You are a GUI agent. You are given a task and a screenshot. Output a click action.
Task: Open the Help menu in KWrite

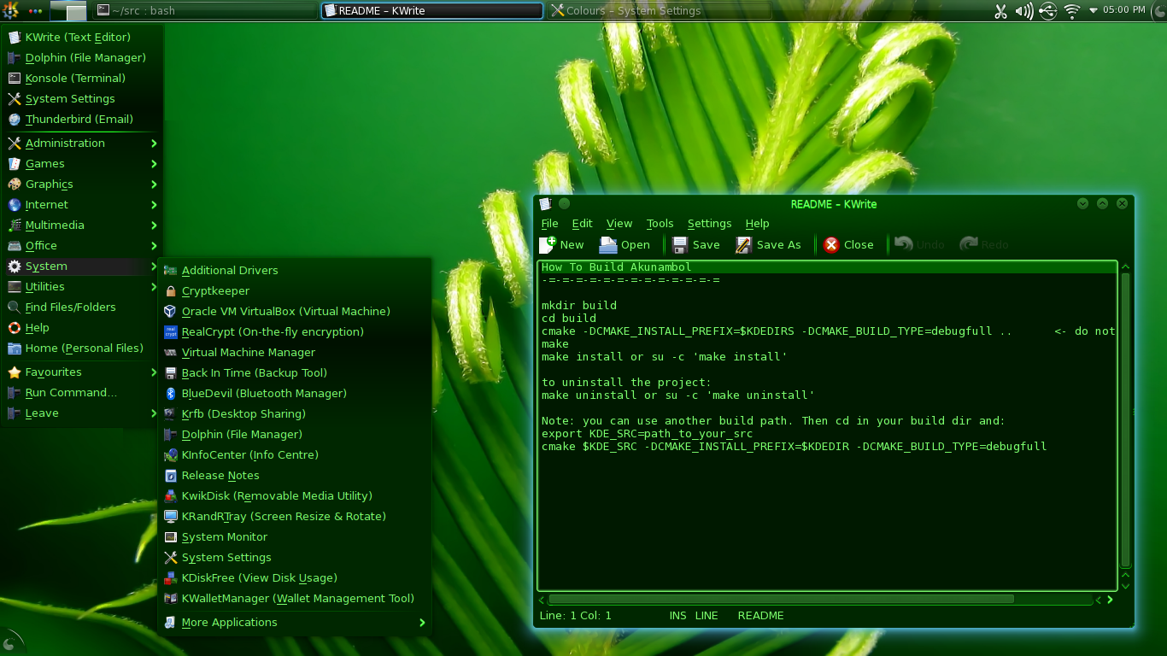click(x=757, y=223)
